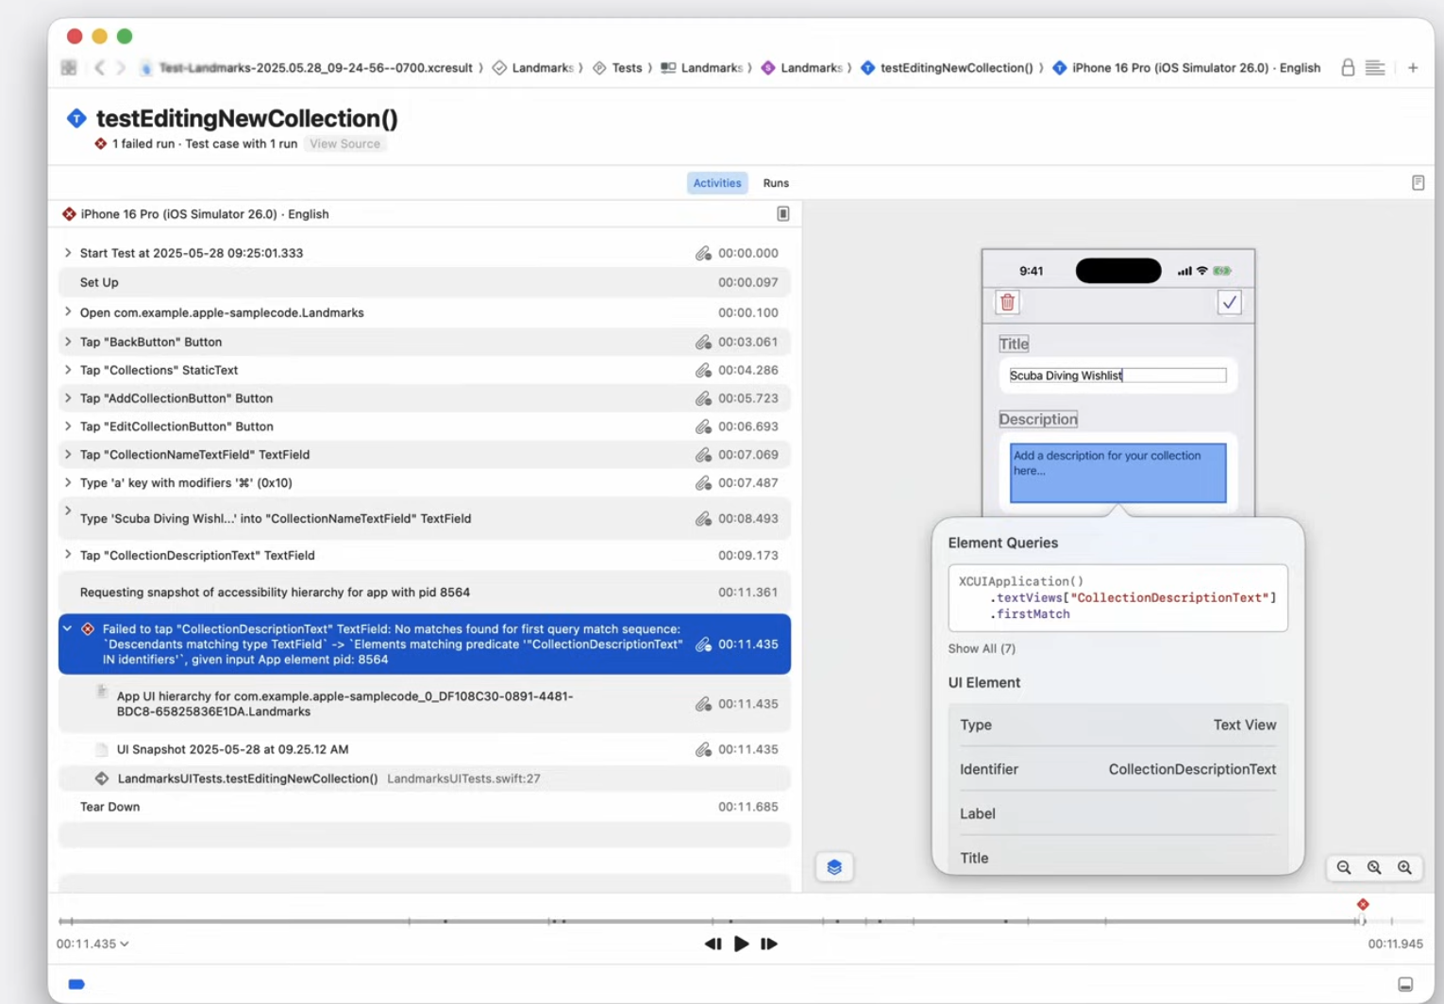Switch to the Activities tab

(x=717, y=183)
